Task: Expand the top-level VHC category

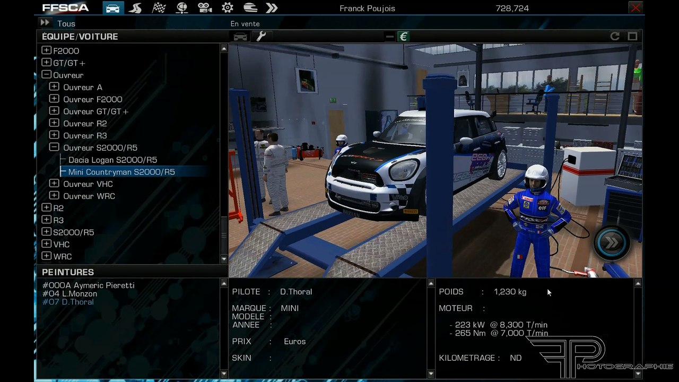Action: [47, 244]
